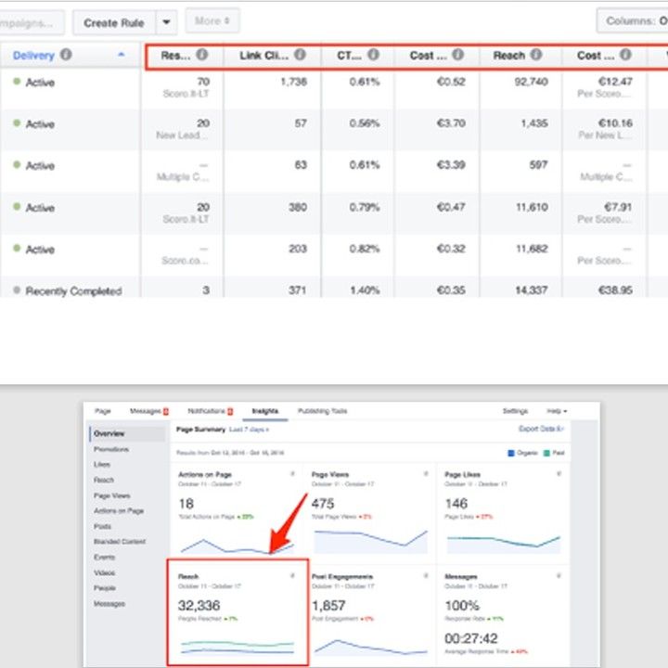Image resolution: width=668 pixels, height=668 pixels.
Task: Click the Export Data link
Action: click(542, 430)
